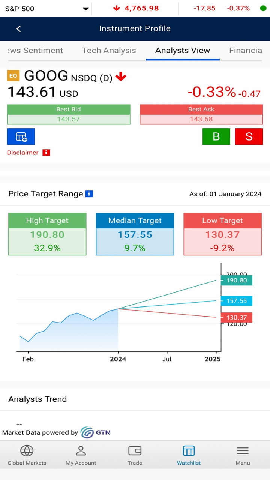The width and height of the screenshot is (270, 480).
Task: Open the Disclaimer link
Action: (23, 153)
